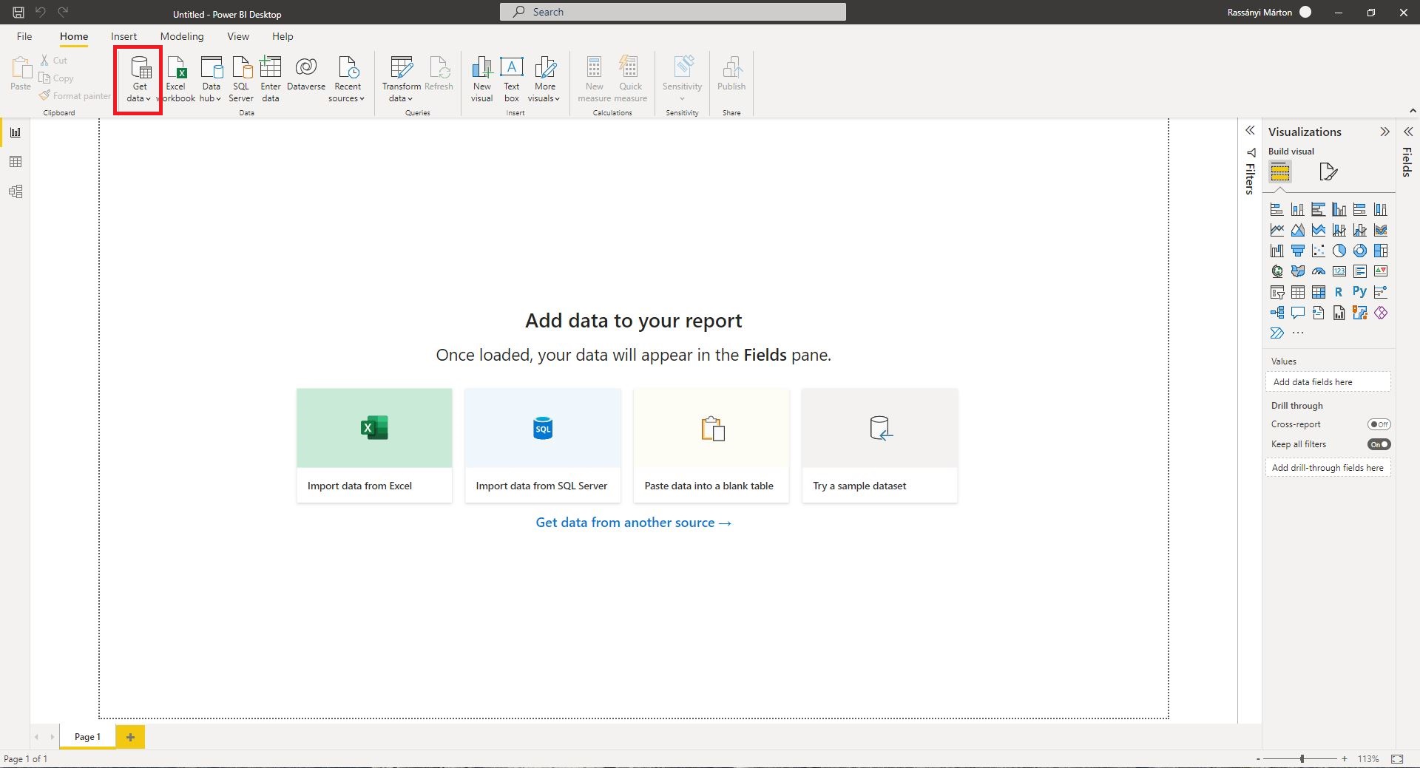Add a Gauge visual

coord(1319,271)
